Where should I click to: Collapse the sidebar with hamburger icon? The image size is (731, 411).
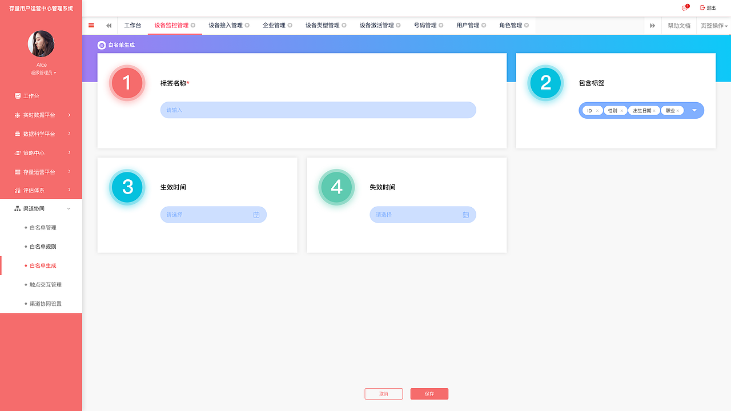[x=91, y=25]
